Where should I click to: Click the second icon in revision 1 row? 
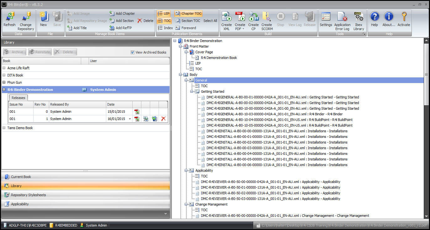146,119
